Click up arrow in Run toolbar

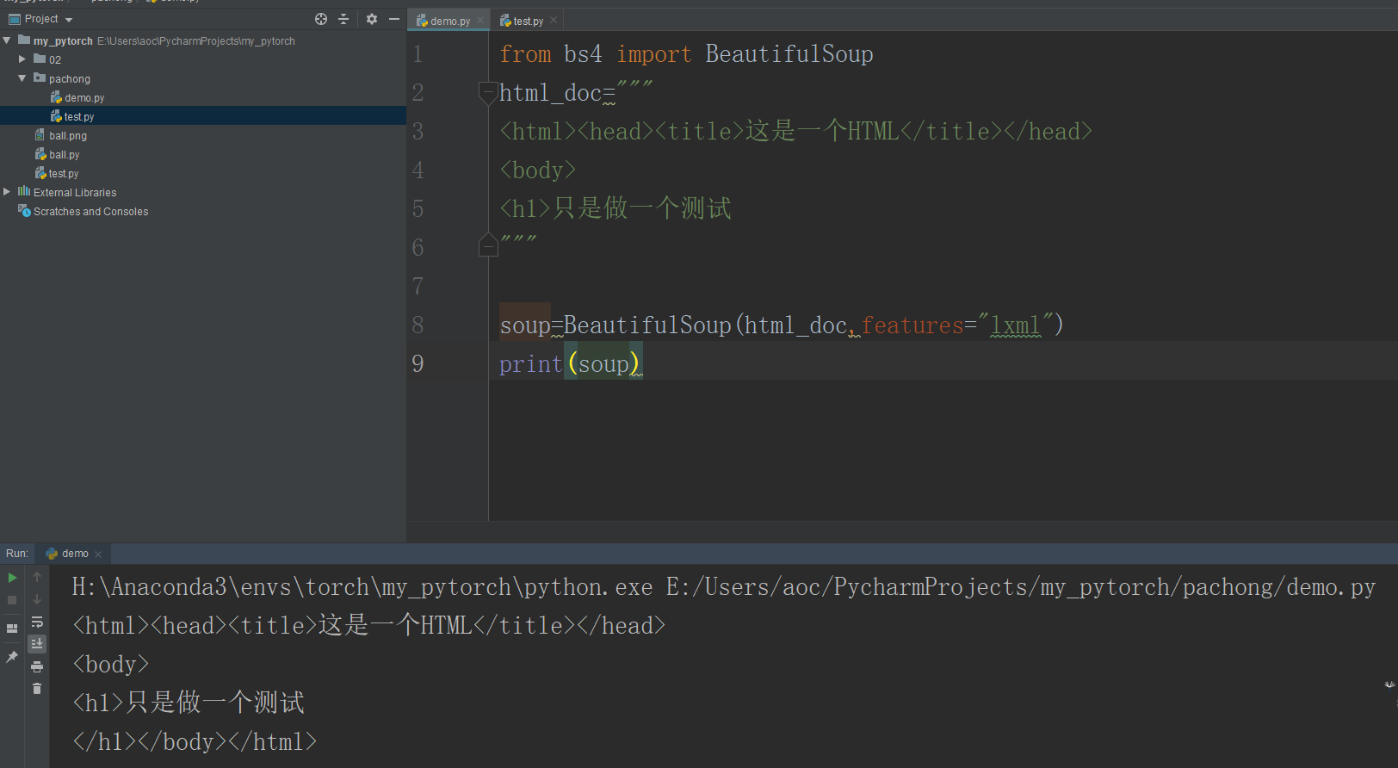[37, 577]
